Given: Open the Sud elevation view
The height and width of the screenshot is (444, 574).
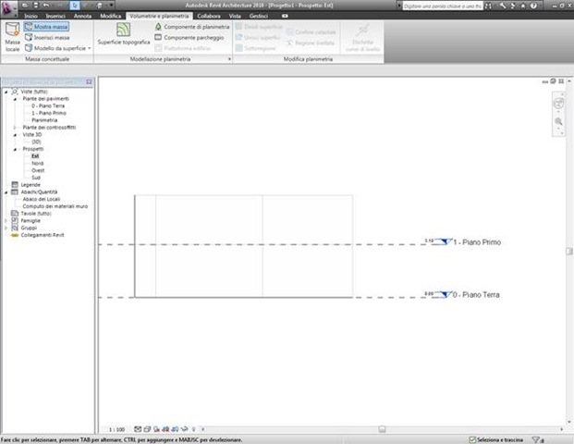Looking at the screenshot, I should point(36,178).
